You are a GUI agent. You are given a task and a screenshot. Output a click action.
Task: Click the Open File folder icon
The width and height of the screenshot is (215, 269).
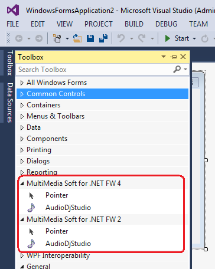pyautogui.click(x=77, y=38)
